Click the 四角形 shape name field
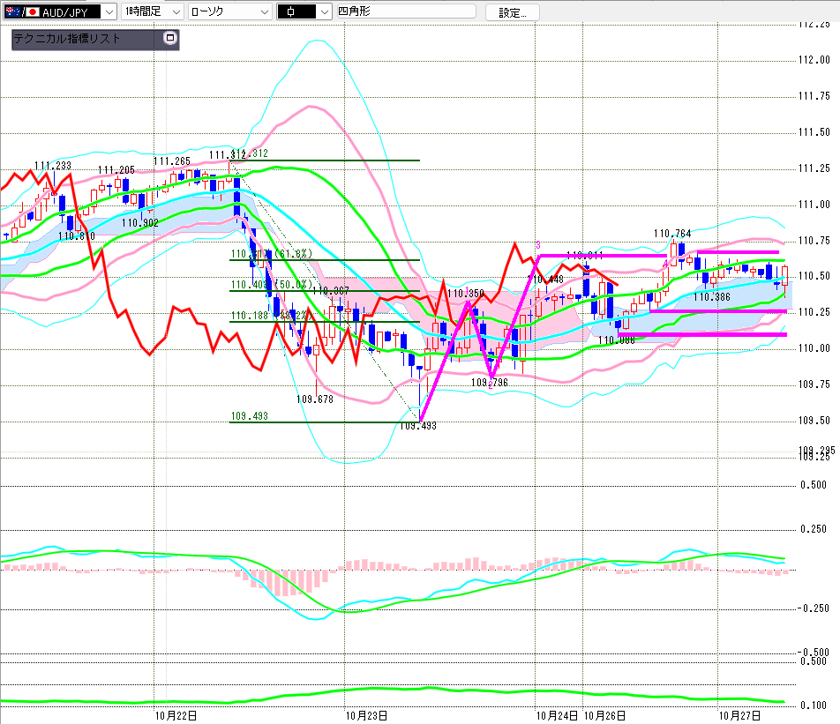Image resolution: width=840 pixels, height=724 pixels. 406,11
